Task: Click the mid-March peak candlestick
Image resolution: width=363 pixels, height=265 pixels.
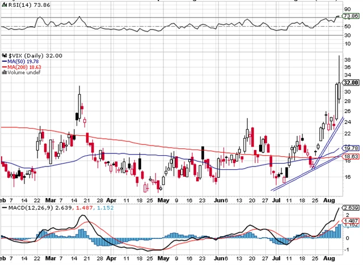Action: (x=80, y=102)
